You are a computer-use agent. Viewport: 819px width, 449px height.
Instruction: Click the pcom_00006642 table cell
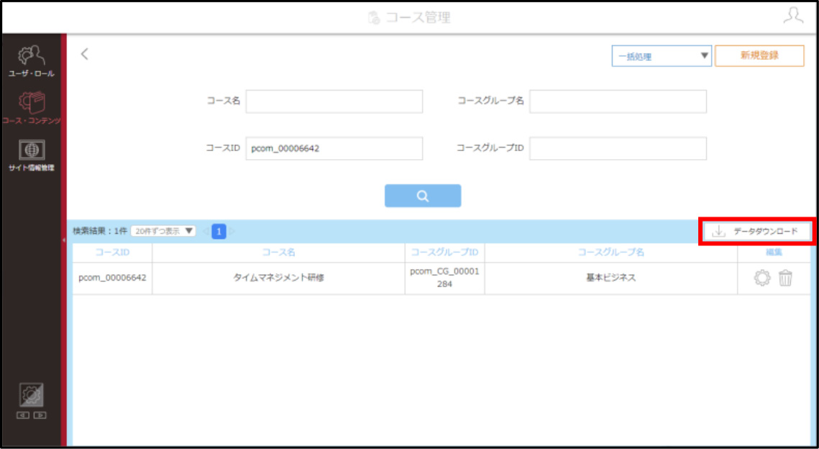[x=112, y=278]
